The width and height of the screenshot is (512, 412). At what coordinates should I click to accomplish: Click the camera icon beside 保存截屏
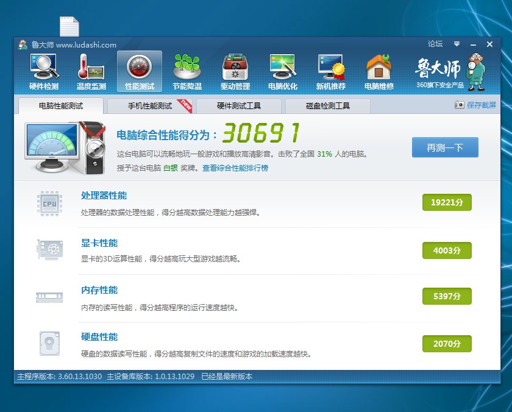tap(459, 105)
